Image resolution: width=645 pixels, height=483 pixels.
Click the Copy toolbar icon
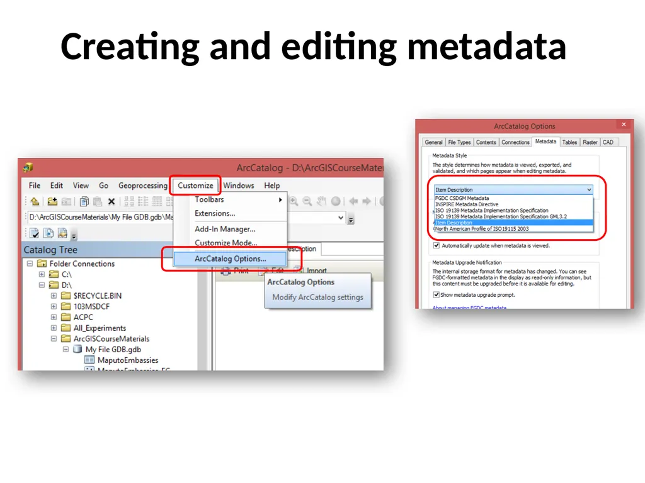pyautogui.click(x=84, y=201)
